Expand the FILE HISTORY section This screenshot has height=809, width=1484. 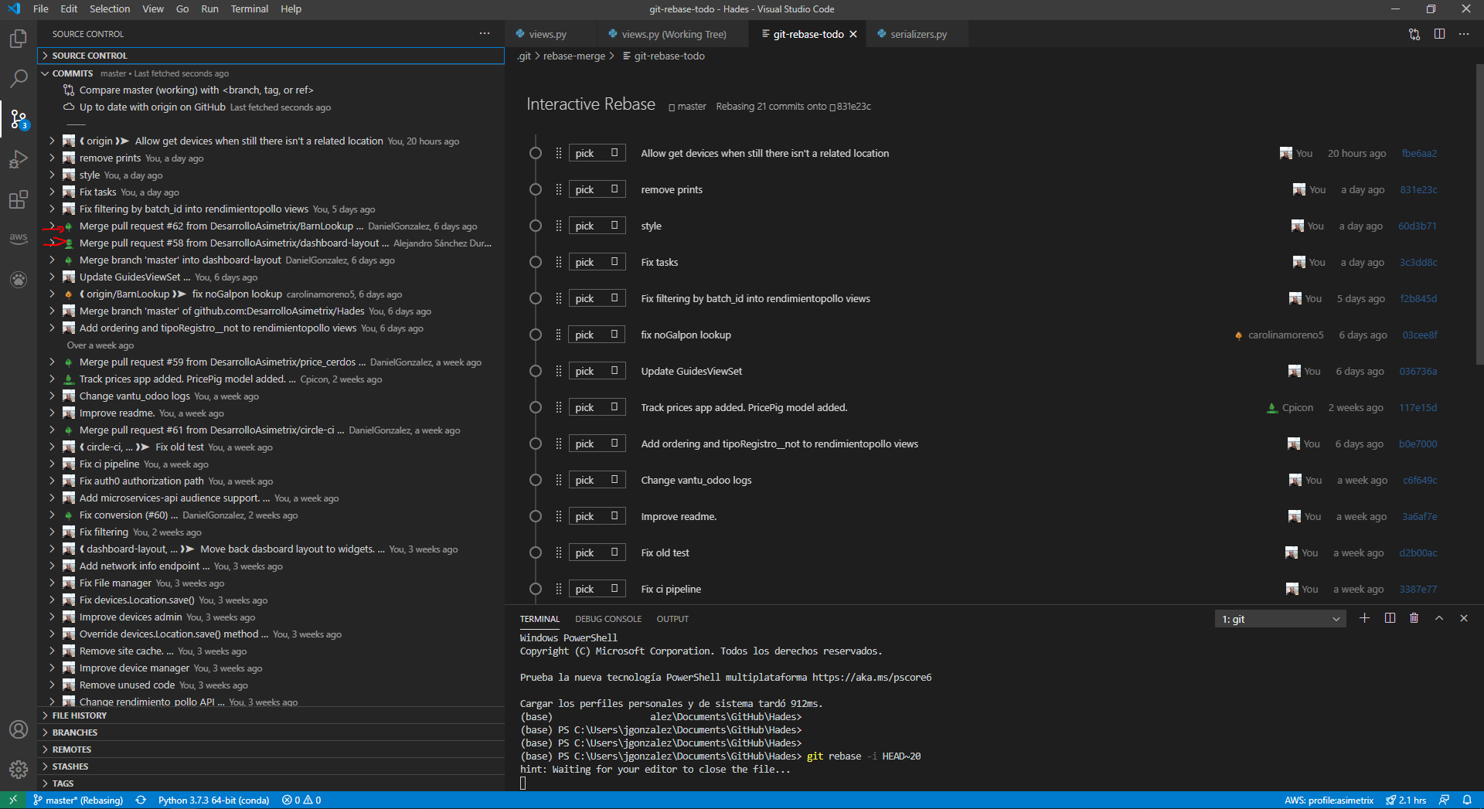(x=80, y=715)
